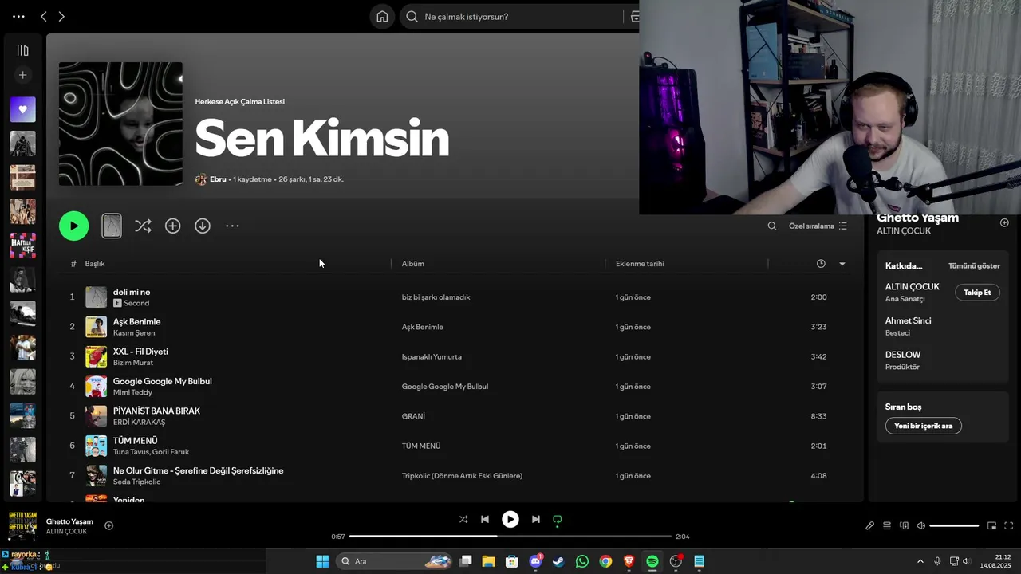Add Ghetto Yaşam via plus icon in right panel
Viewport: 1021px width, 574px height.
(1004, 223)
